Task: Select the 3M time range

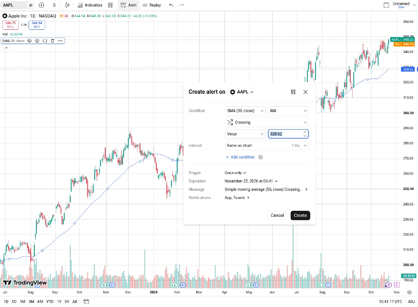Action: pos(31,301)
